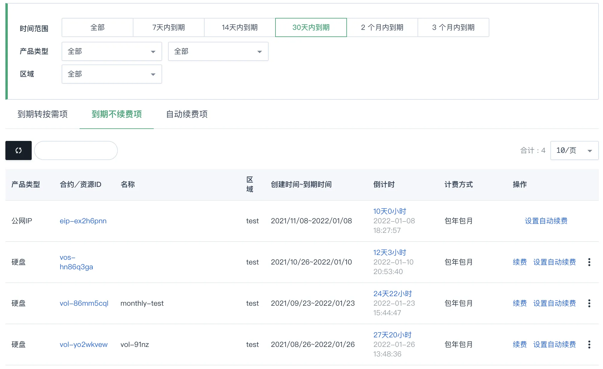
Task: Expand the second 产品类型 dropdown
Action: coord(218,51)
